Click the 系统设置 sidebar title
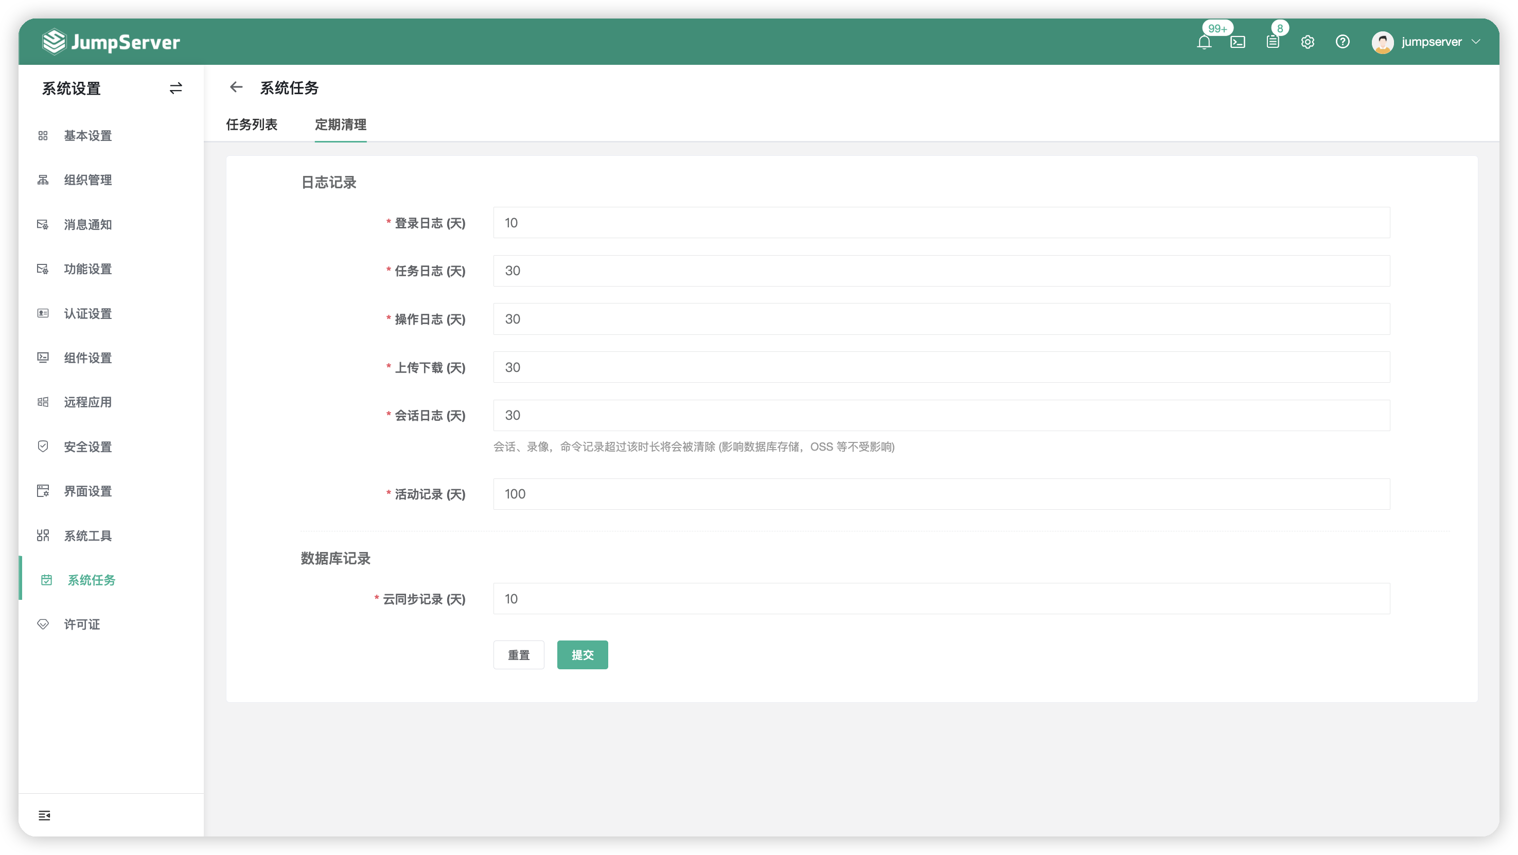 point(72,88)
